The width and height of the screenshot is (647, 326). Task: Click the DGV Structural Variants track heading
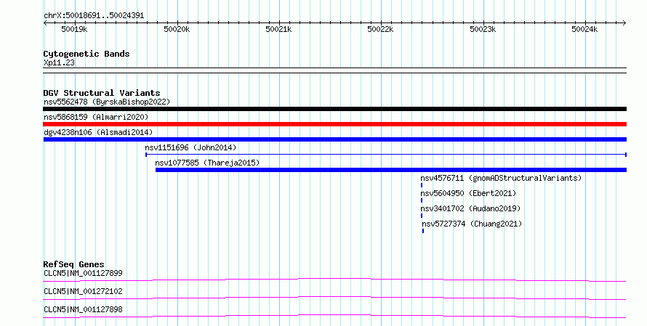point(102,93)
